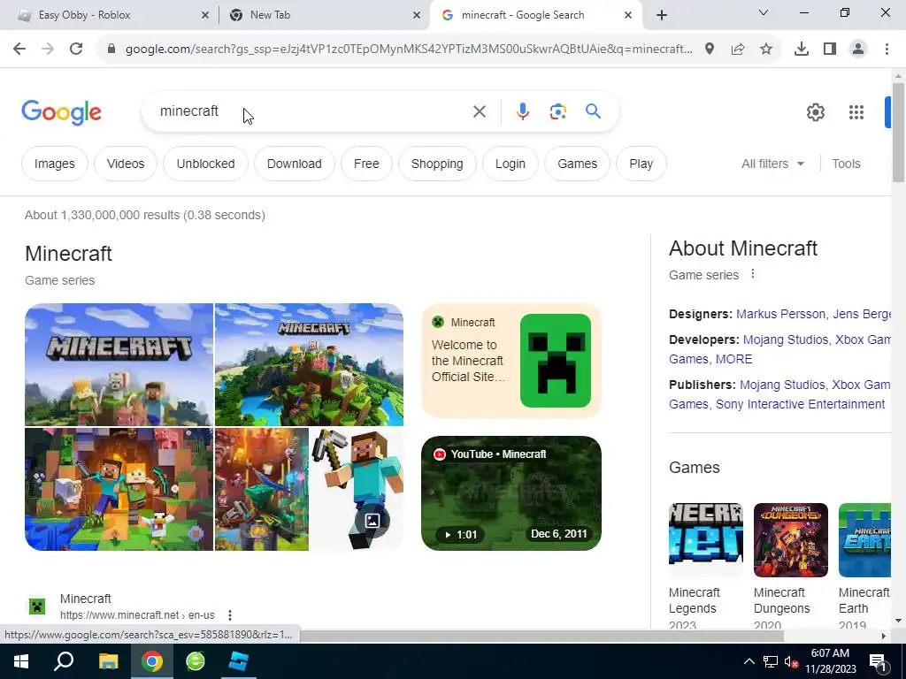Open Google quick settings gear
The width and height of the screenshot is (906, 679).
point(815,112)
